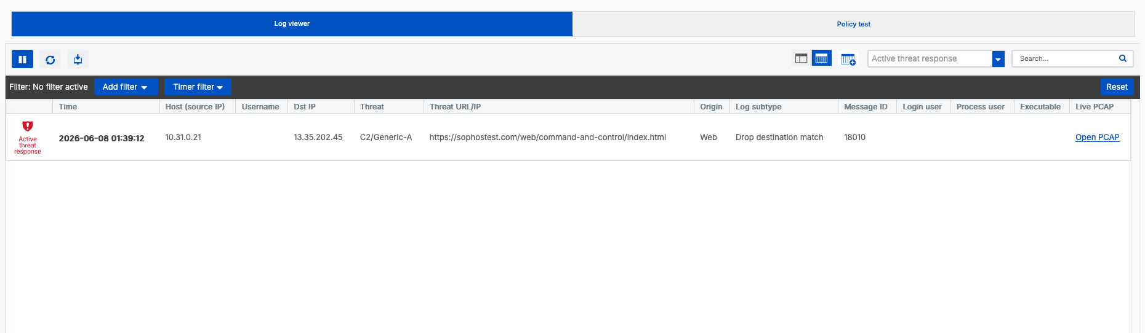Expand the Add filter dropdown

coord(126,87)
